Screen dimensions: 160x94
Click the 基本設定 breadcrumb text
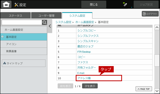103,22
